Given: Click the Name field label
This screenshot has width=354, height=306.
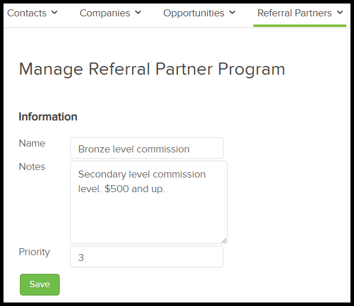Looking at the screenshot, I should pyautogui.click(x=32, y=143).
